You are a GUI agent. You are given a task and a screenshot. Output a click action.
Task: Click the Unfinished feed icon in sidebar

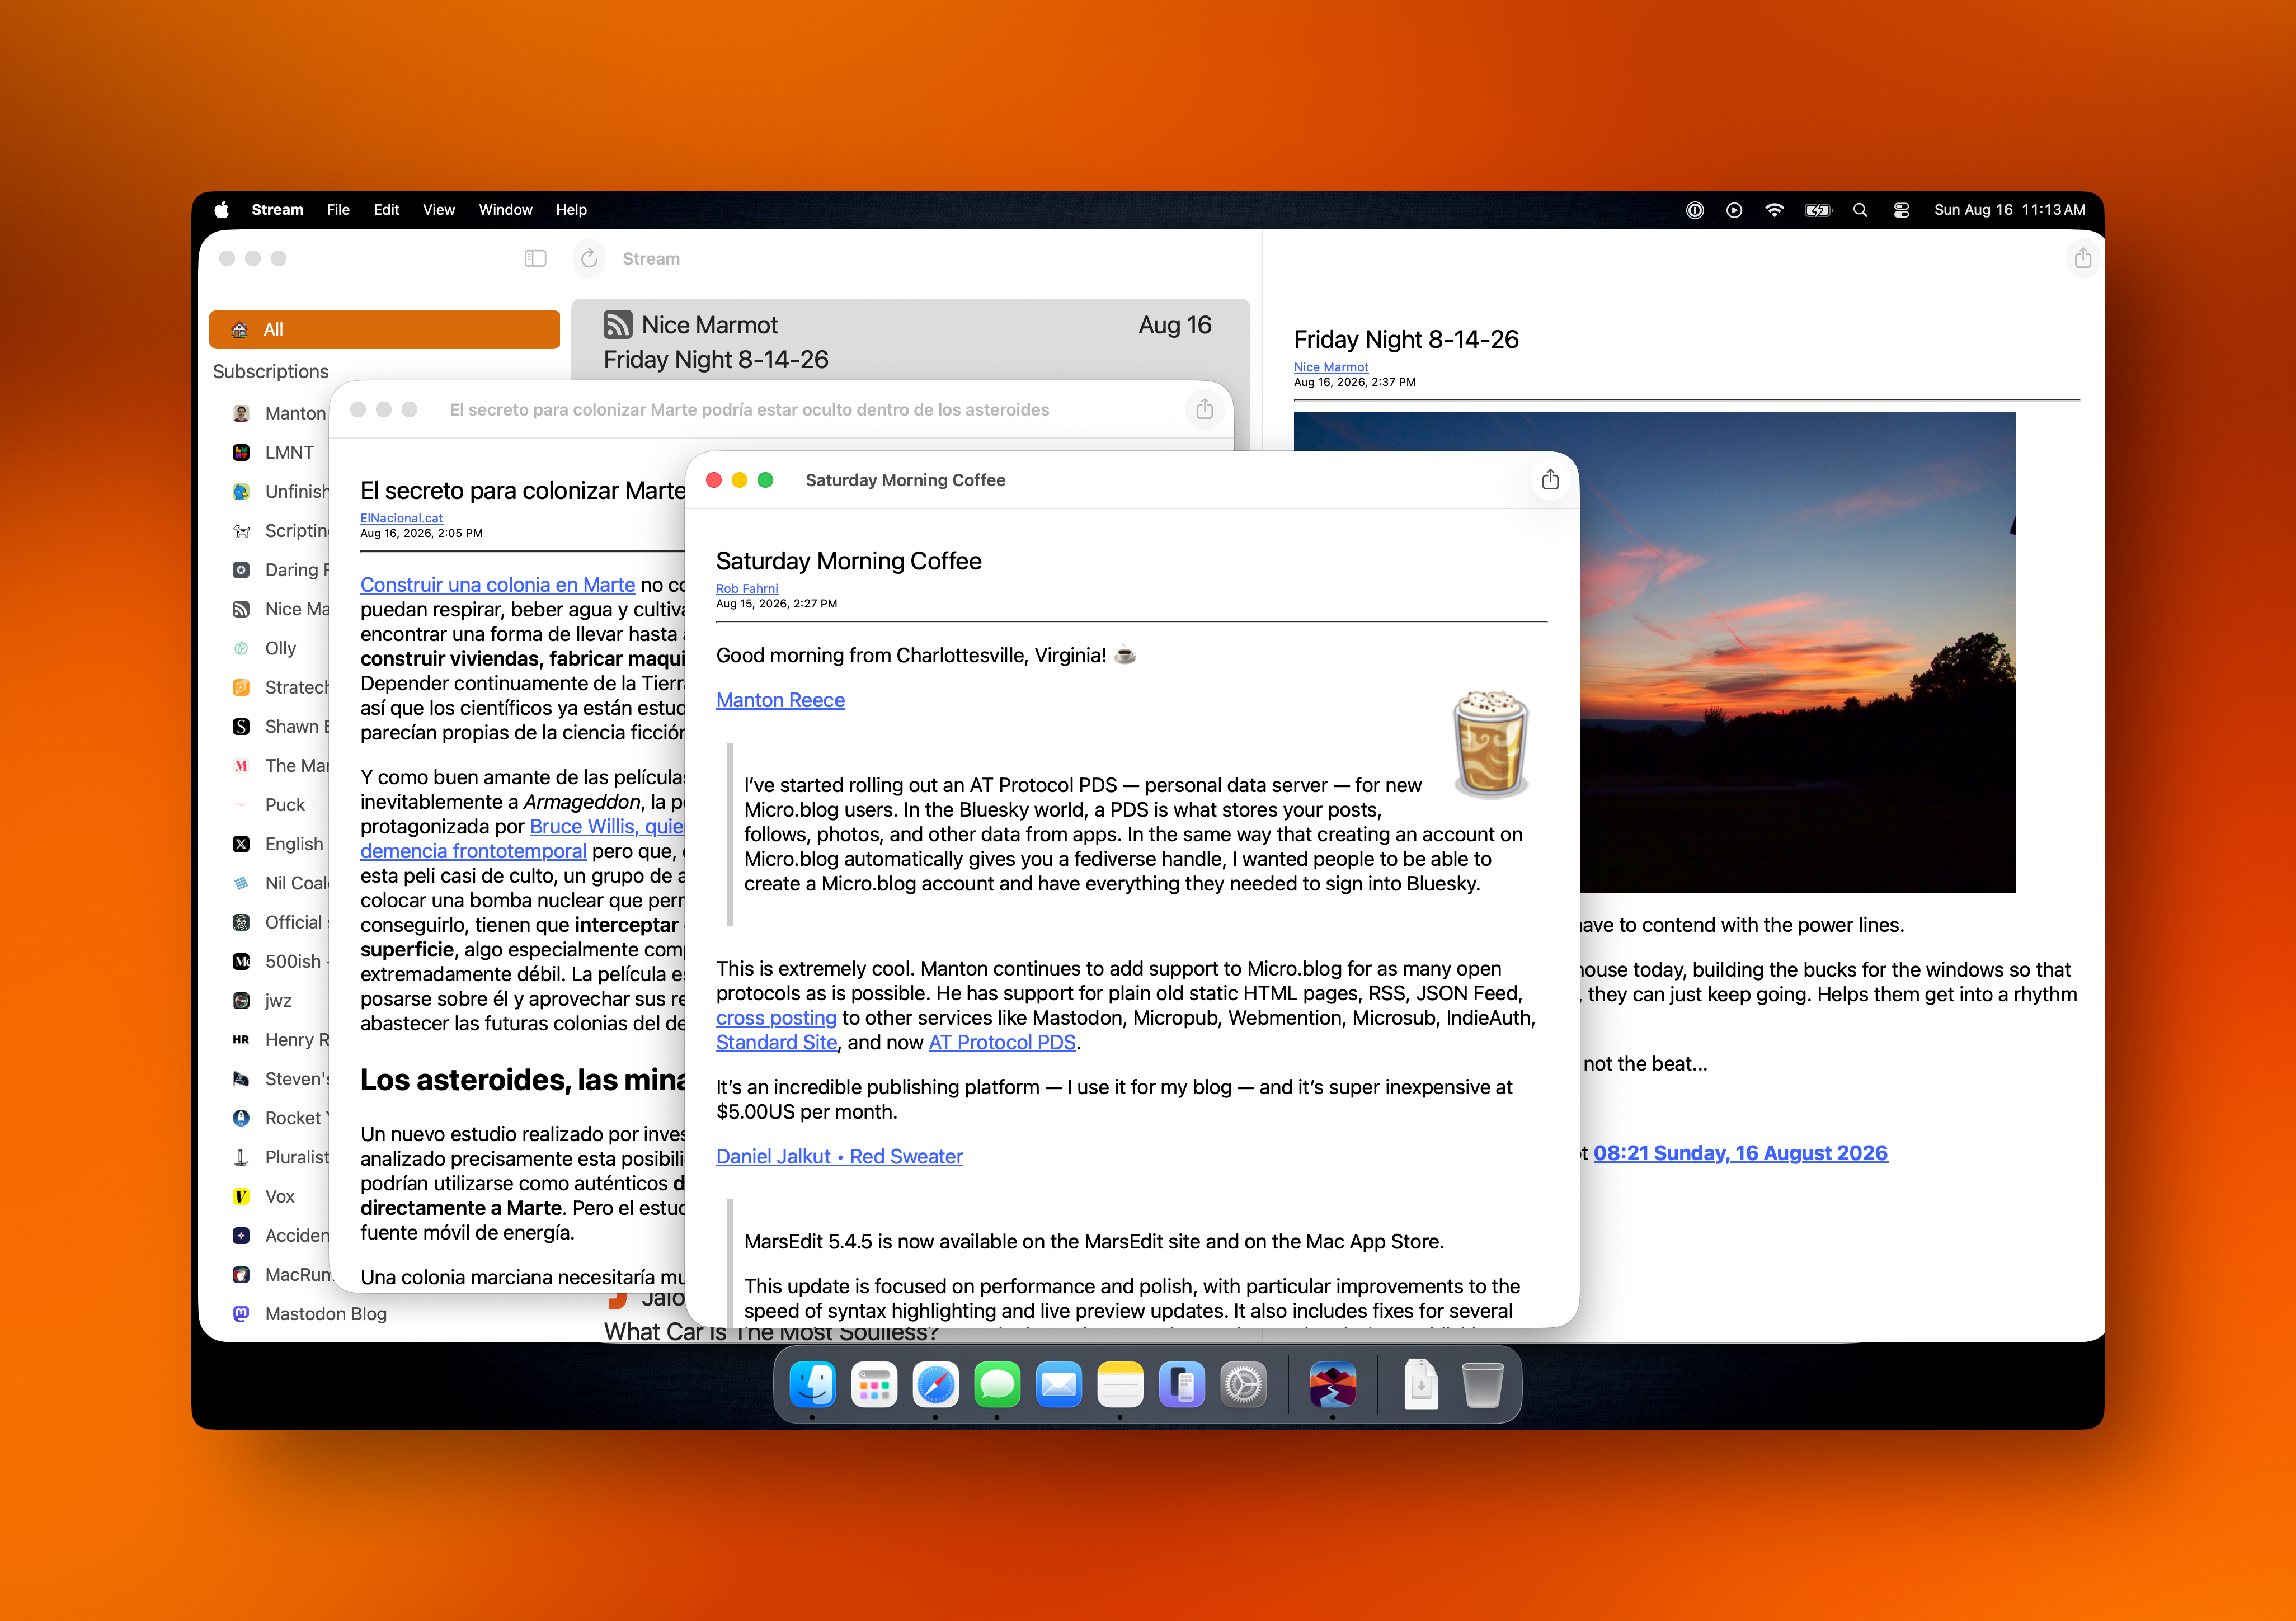241,492
